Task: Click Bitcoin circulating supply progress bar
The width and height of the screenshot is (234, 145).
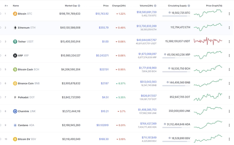Action: [x=176, y=16]
